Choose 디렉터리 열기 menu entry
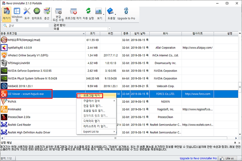Image resolution: width=242 pixels, height=161 pixels. pos(91,121)
